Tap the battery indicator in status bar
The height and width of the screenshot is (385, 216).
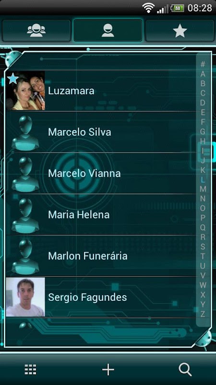(177, 8)
